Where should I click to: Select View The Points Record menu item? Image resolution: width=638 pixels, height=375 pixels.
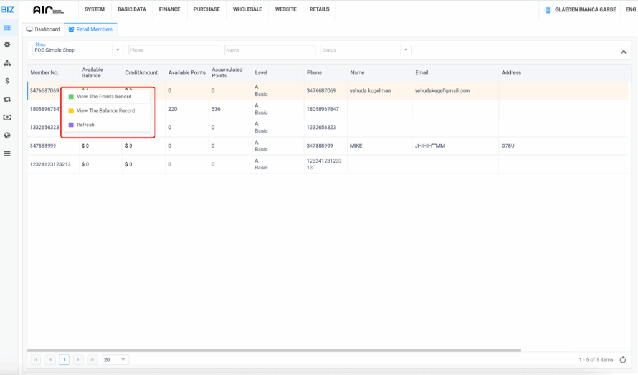tap(103, 97)
